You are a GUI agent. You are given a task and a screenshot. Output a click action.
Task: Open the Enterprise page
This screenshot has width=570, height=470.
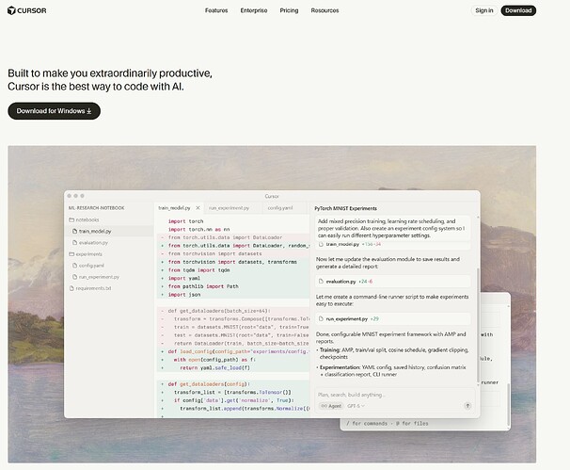point(254,10)
